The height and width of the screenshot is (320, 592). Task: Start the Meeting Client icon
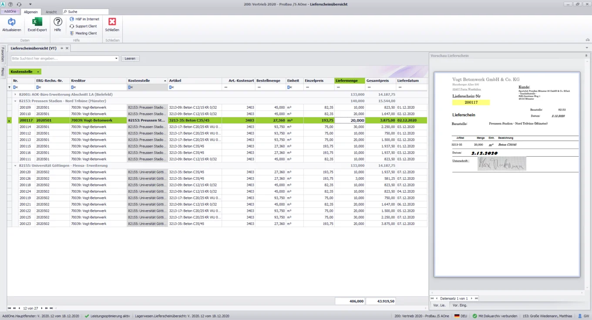[72, 33]
